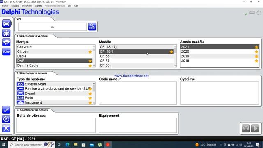The height and width of the screenshot is (148, 263).
Task: Select Dacia in Marque list
Action: click(x=54, y=56)
